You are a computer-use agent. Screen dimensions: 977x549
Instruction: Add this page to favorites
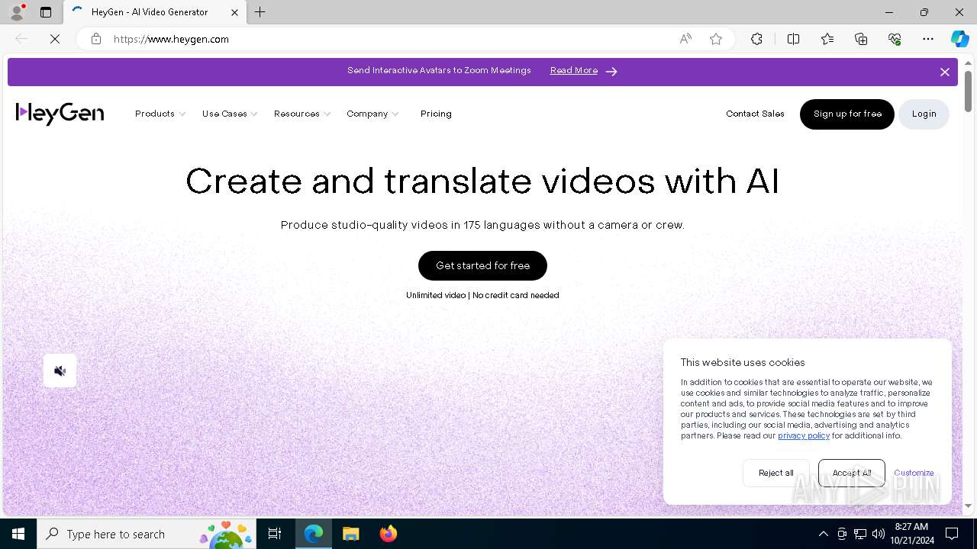[x=716, y=39]
